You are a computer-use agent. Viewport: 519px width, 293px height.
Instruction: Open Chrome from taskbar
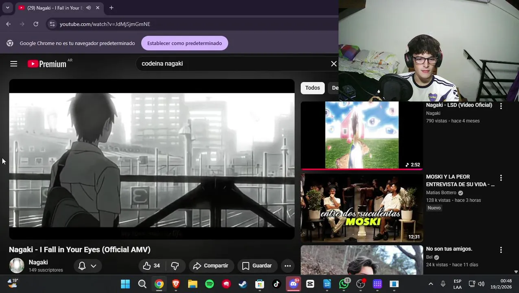tap(159, 284)
